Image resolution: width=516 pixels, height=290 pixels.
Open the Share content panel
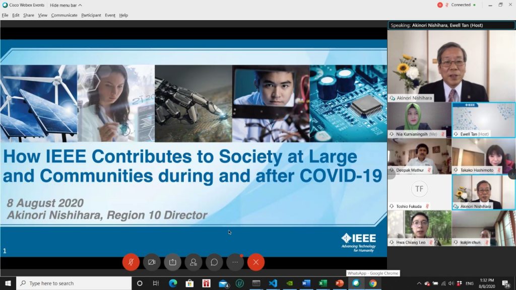[x=172, y=262]
